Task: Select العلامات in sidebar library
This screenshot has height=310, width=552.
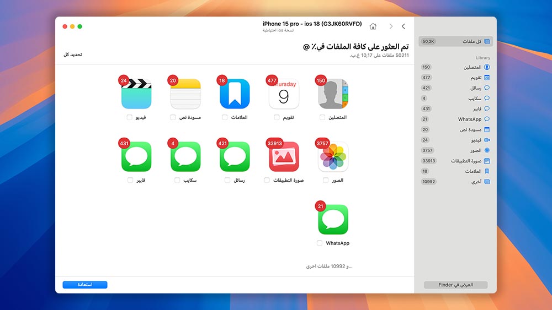Action: click(x=455, y=171)
